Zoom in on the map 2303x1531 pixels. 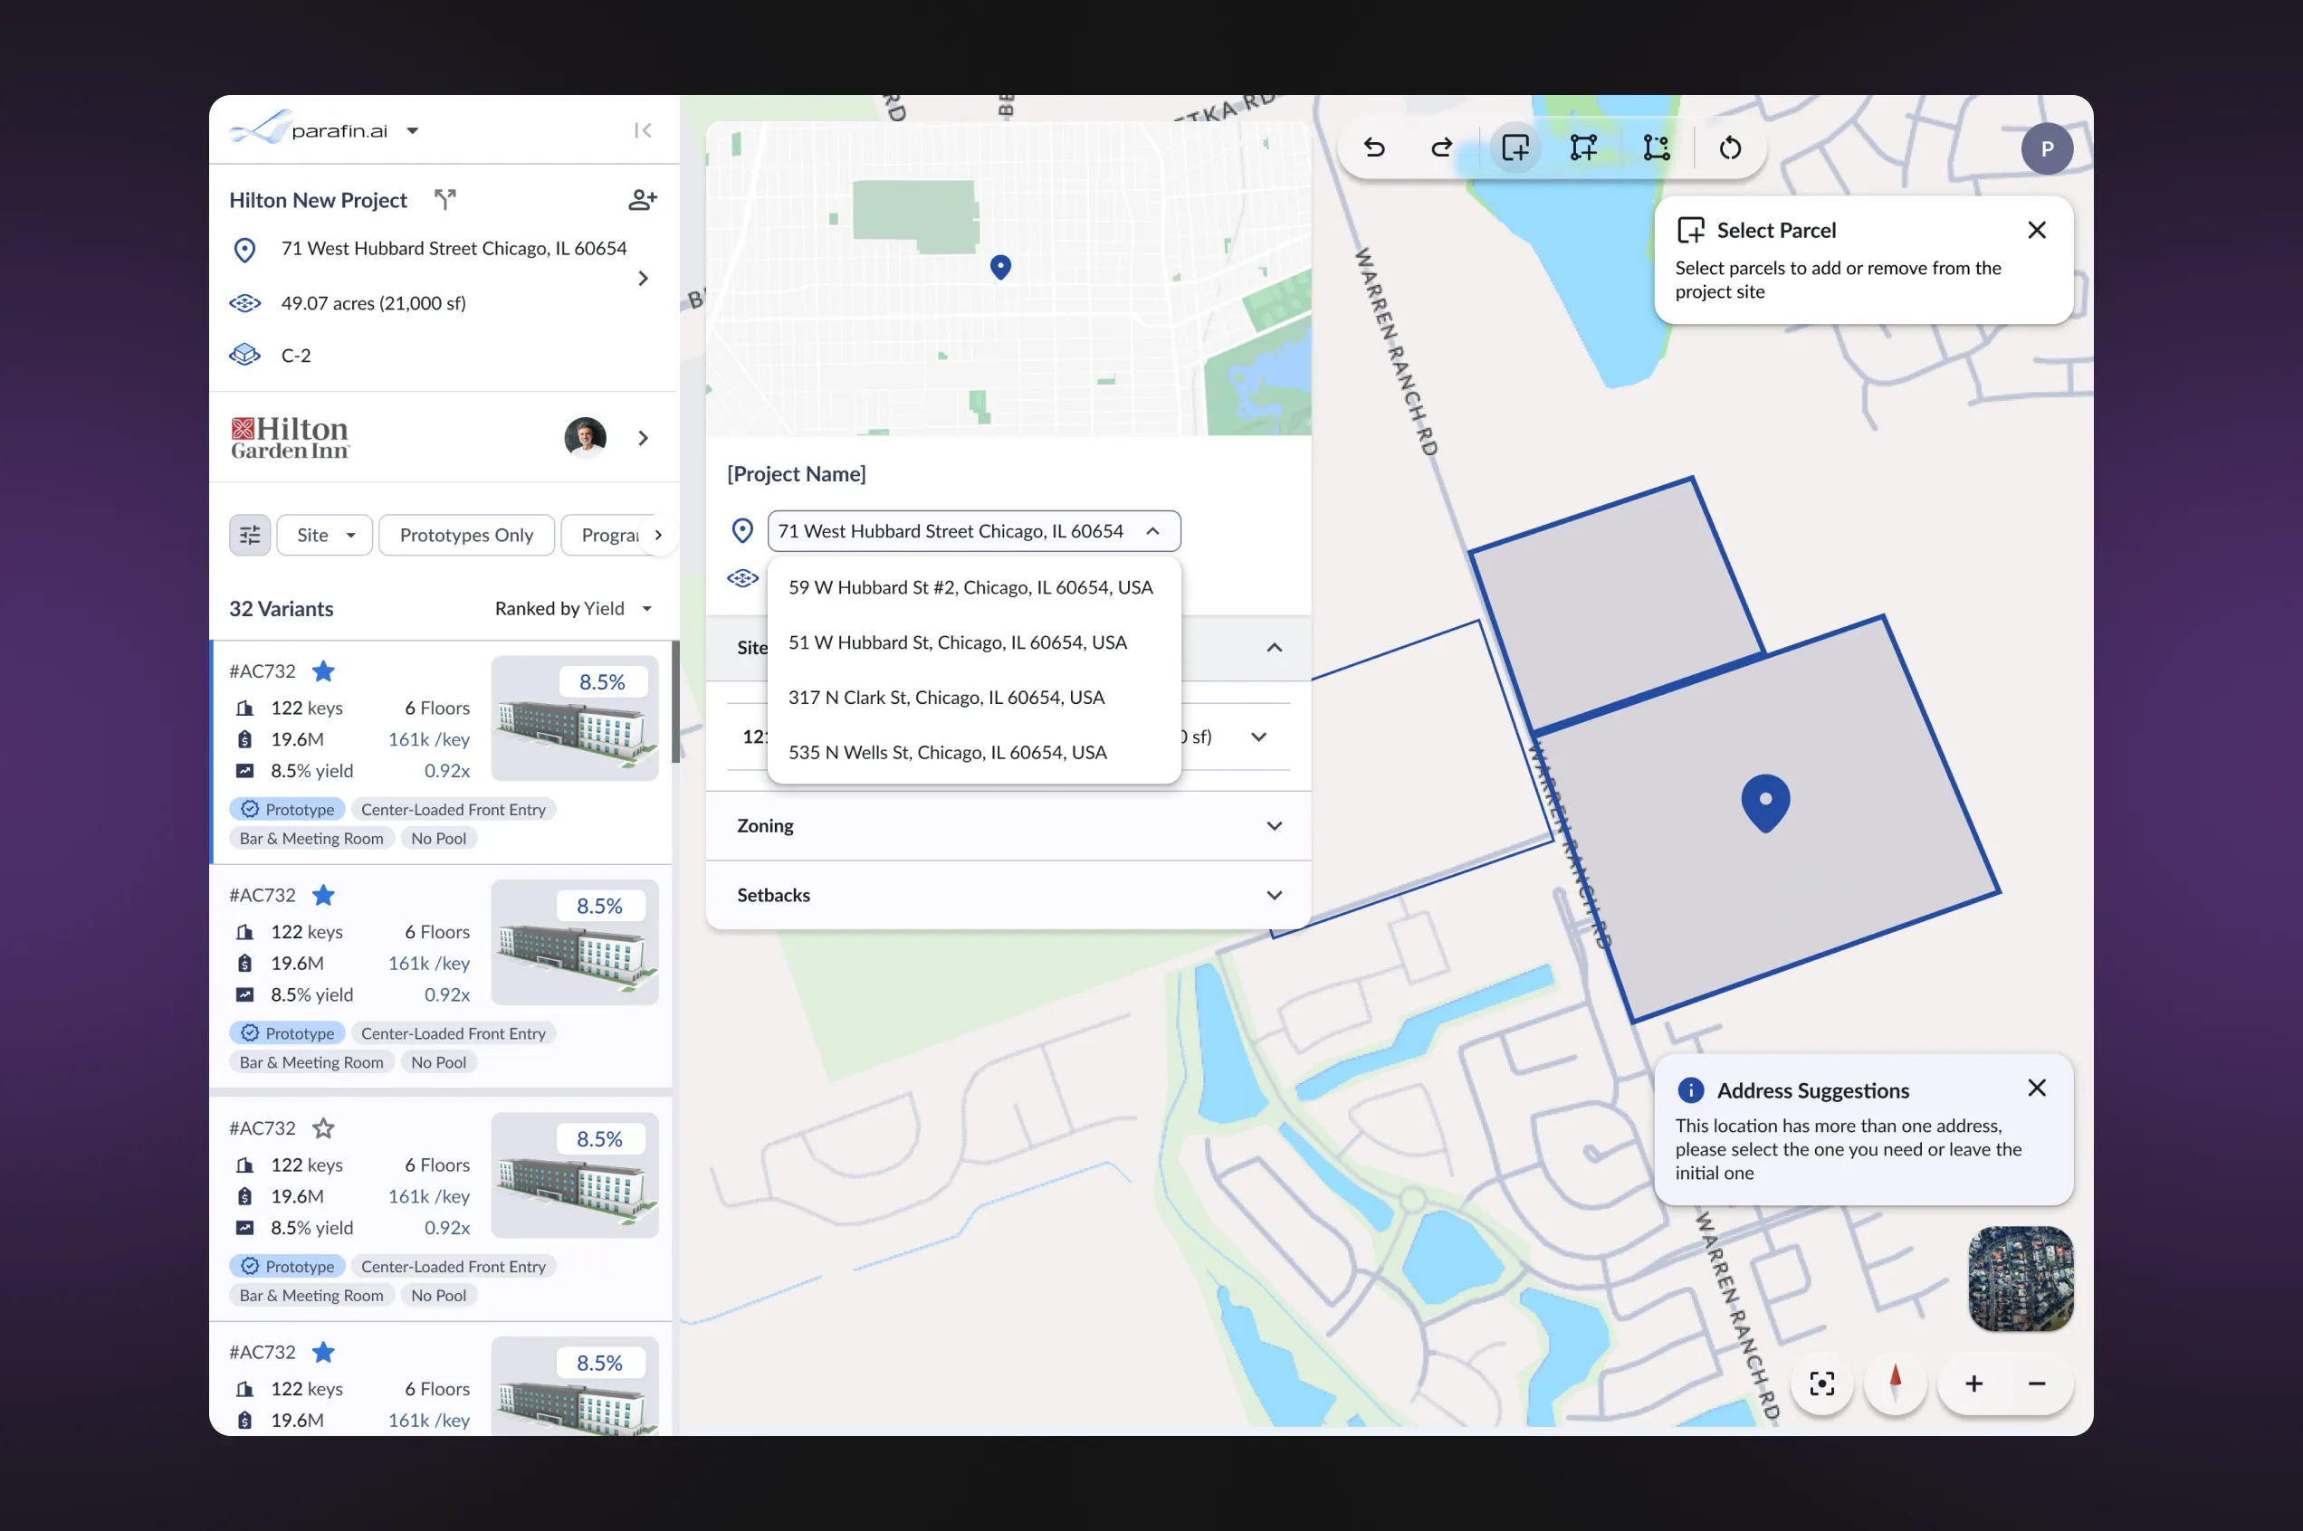(1973, 1383)
